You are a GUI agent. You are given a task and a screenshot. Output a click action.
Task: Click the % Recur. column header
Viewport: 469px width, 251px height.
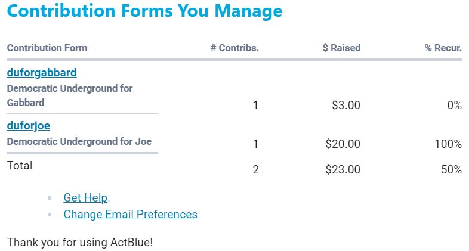(443, 48)
